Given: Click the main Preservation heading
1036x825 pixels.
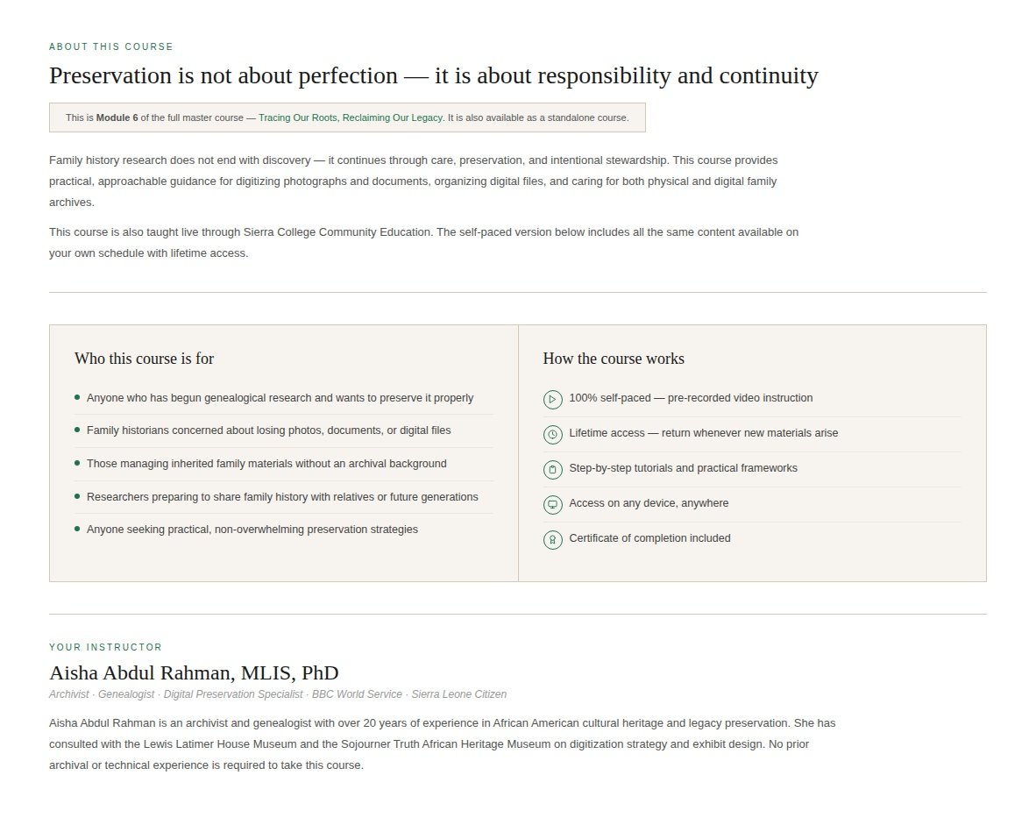Looking at the screenshot, I should click(x=434, y=75).
